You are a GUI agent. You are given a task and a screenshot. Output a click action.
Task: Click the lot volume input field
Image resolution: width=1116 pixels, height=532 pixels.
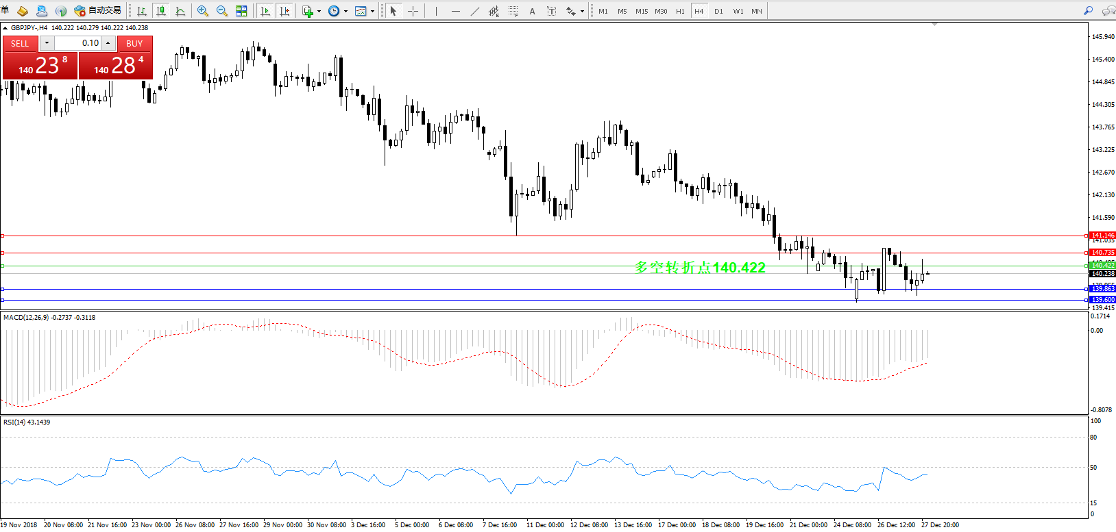point(77,43)
